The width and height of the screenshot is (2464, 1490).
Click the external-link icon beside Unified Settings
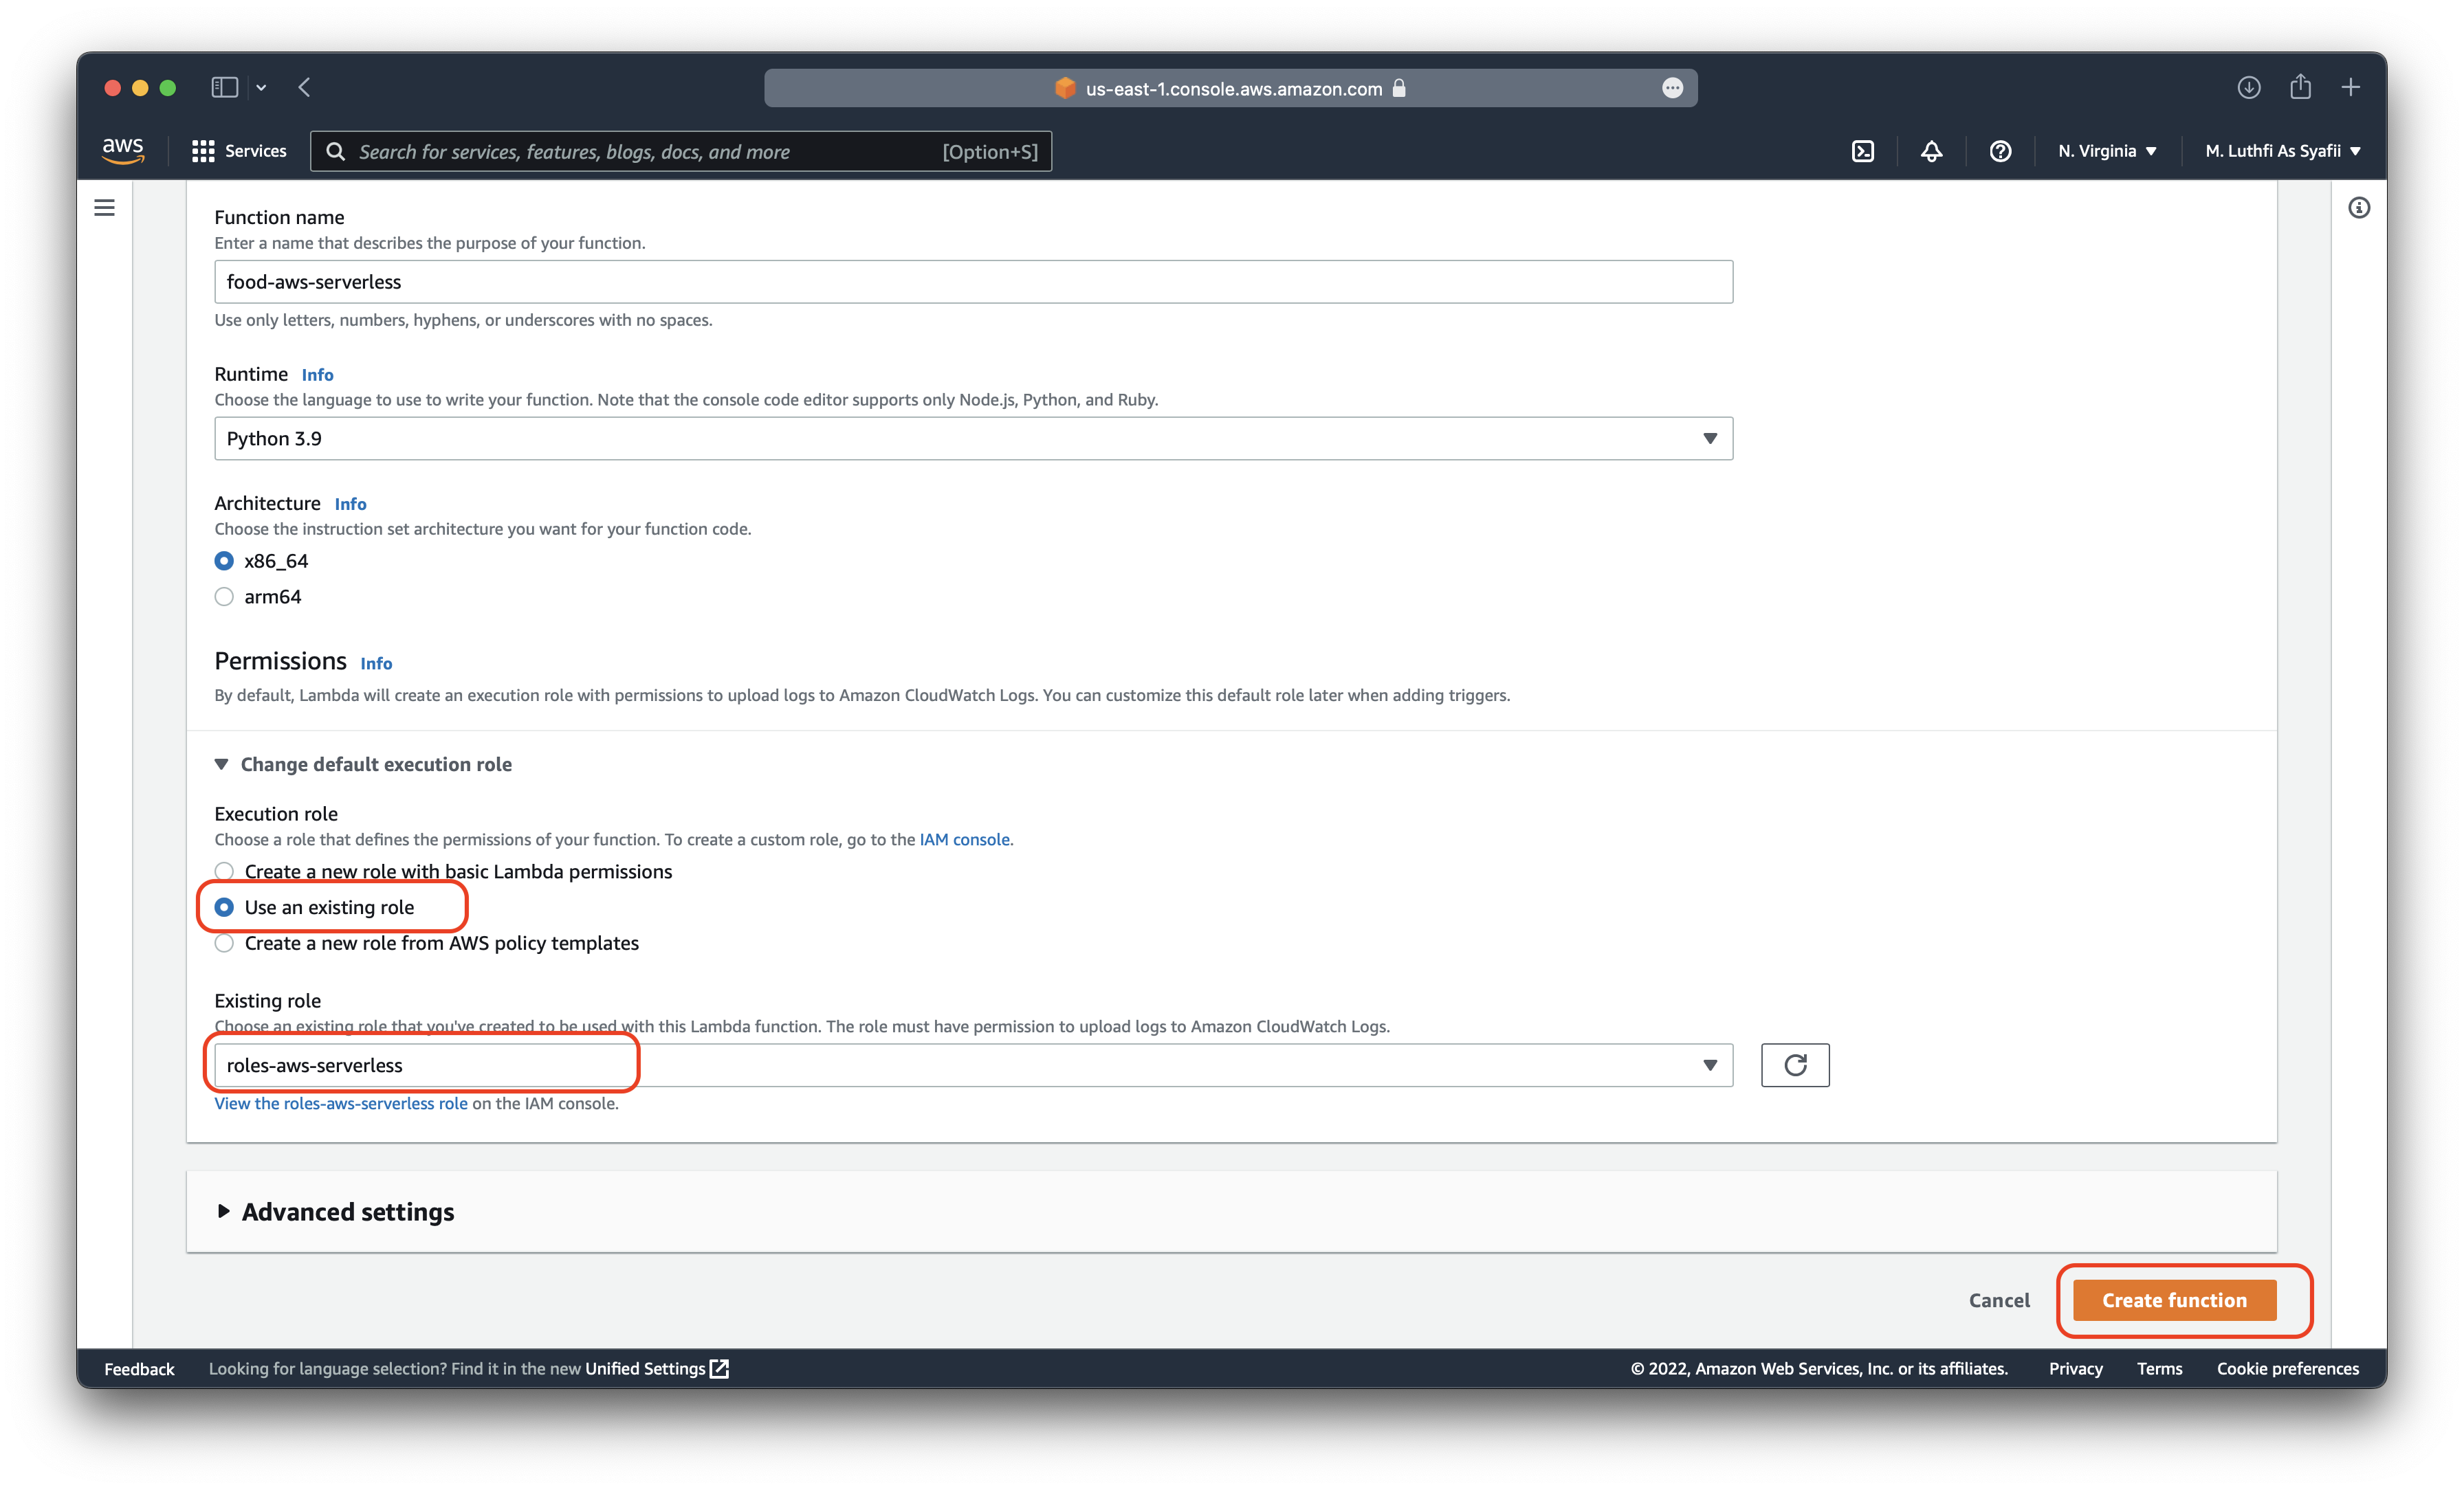719,1368
